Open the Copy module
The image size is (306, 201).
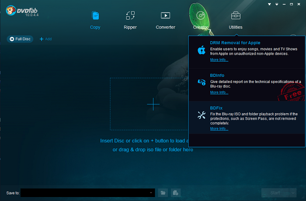95,21
